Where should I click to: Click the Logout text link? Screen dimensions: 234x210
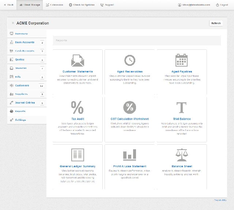(x=224, y=5)
